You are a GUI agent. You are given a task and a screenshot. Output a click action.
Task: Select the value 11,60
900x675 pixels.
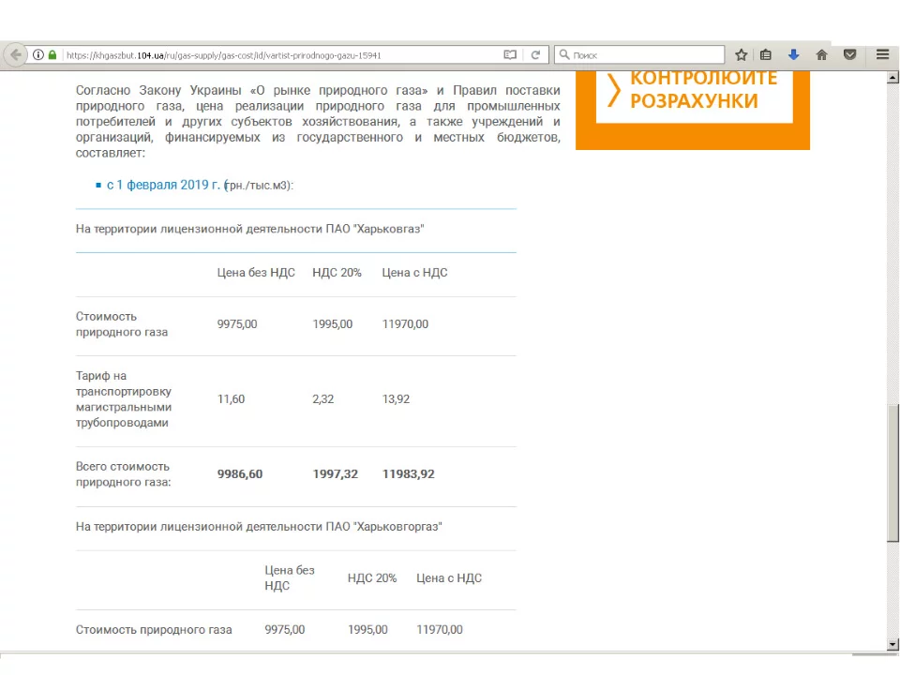pyautogui.click(x=231, y=399)
